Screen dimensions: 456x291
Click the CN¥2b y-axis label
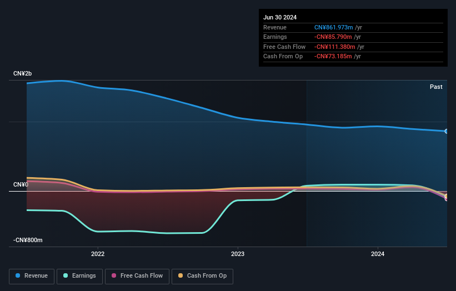pyautogui.click(x=22, y=73)
